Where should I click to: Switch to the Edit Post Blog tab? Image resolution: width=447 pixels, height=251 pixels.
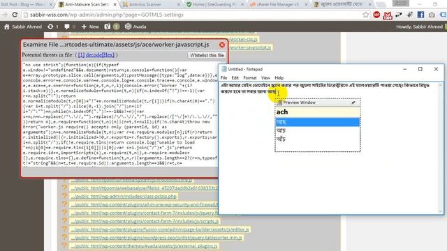pos(23,5)
